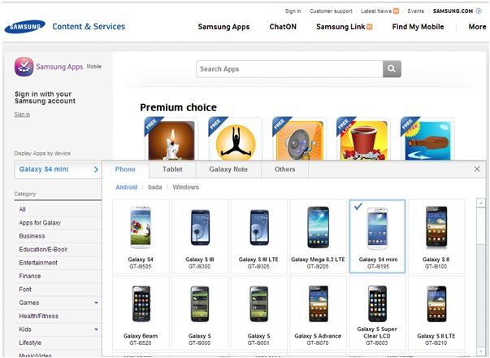
Task: Open the Latest News RSS icon
Action: tap(397, 11)
